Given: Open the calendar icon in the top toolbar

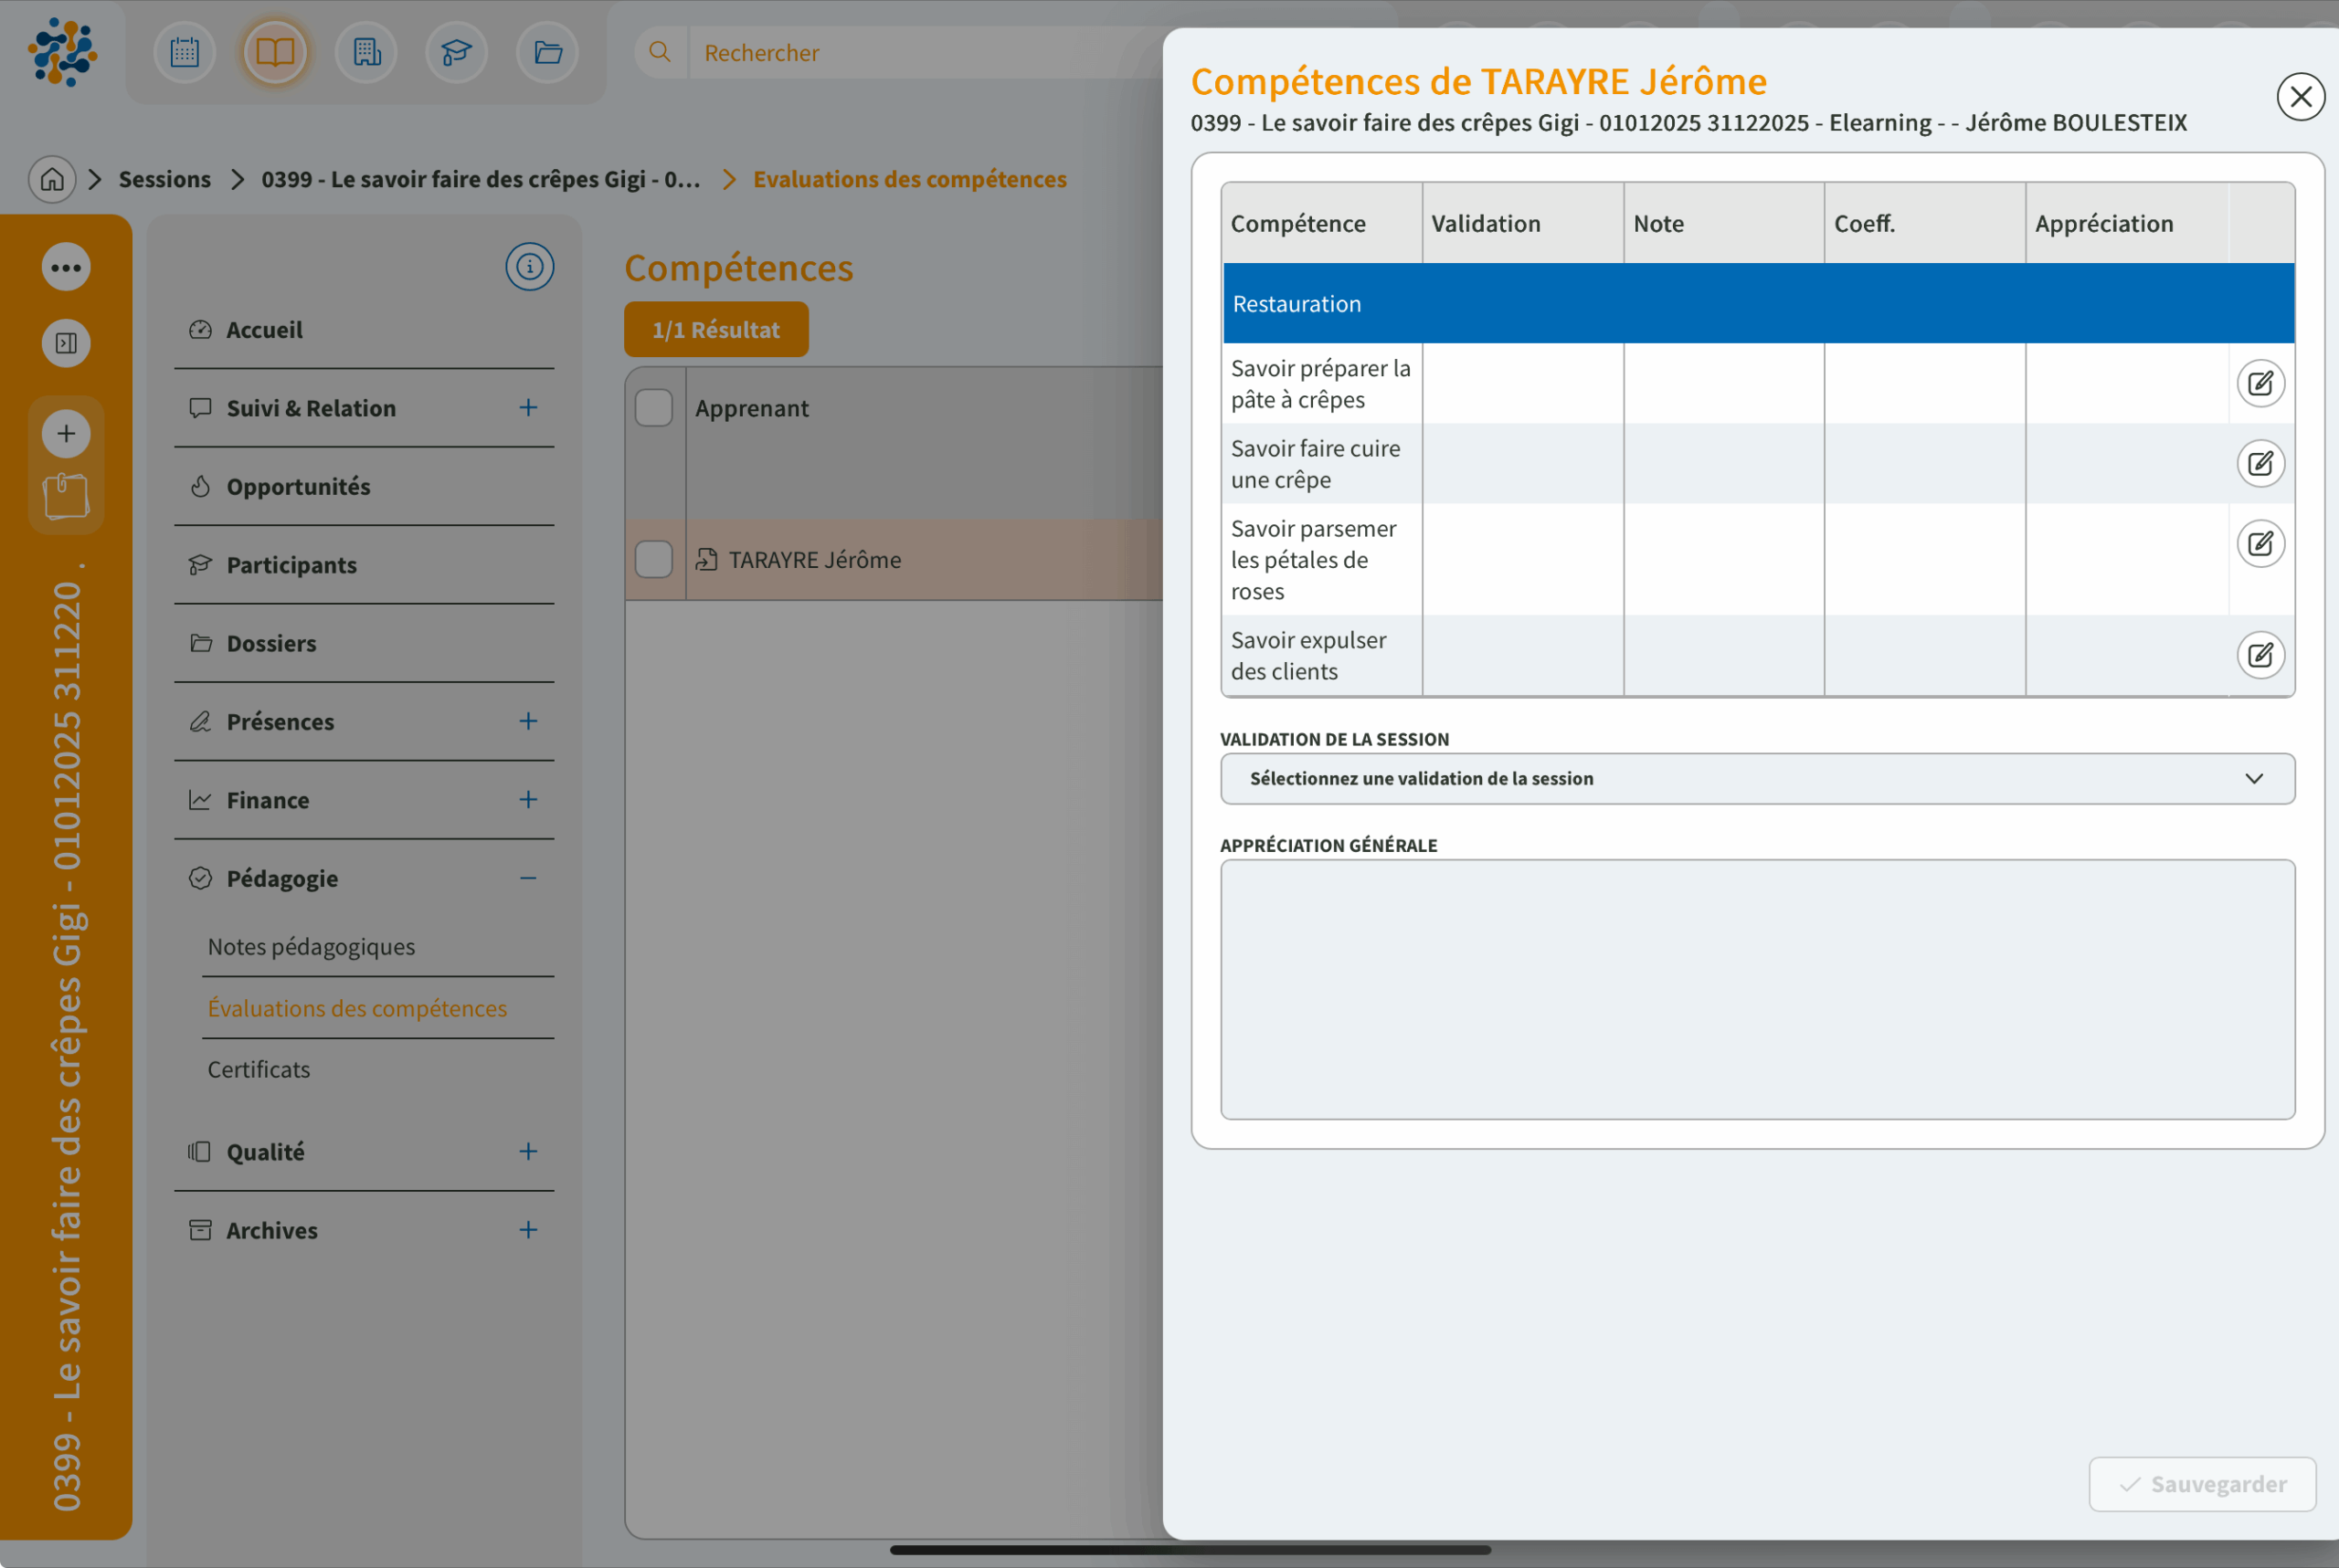Looking at the screenshot, I should [184, 52].
